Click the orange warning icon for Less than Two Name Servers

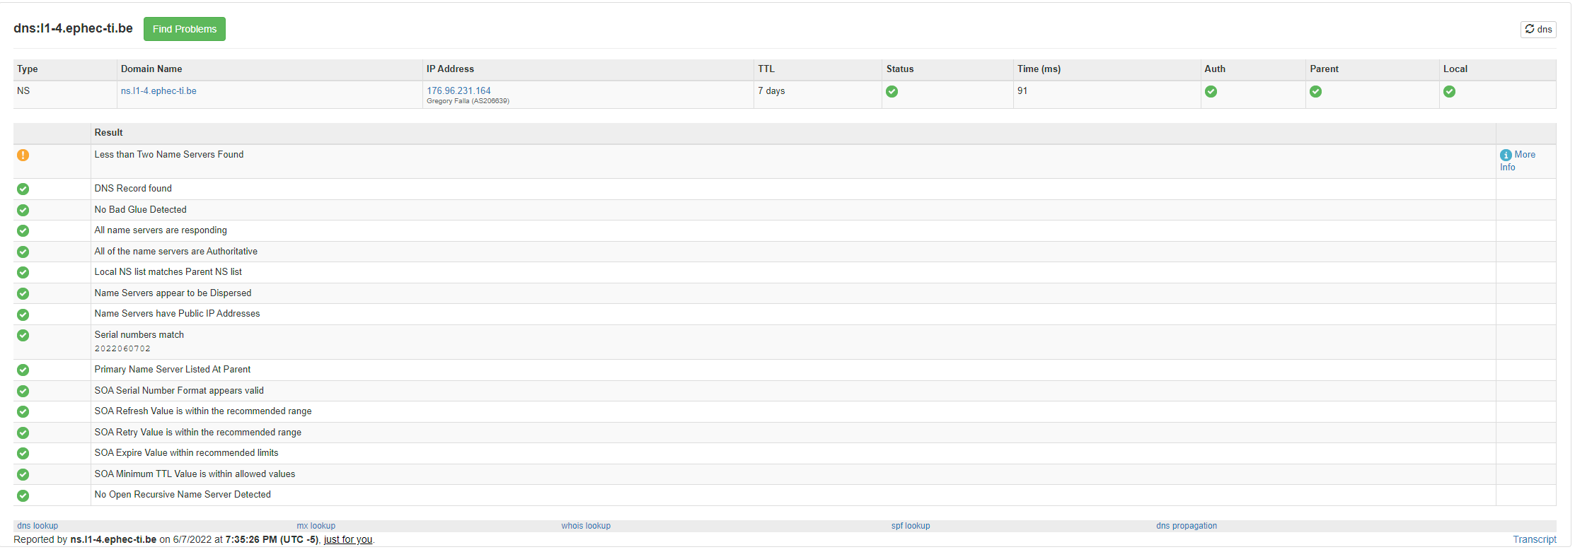(x=23, y=155)
